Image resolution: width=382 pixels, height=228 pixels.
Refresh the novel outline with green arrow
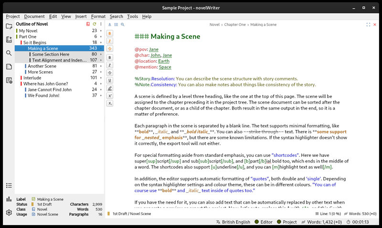pyautogui.click(x=94, y=24)
